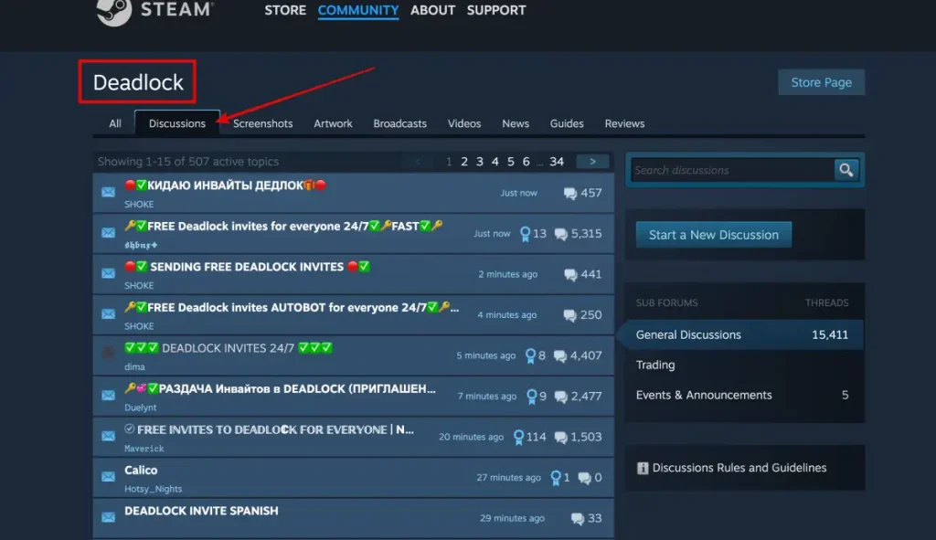Click envelope icon beside SENDING FREE DEADLOCK INVITES
Screen dimensions: 936x540
108,273
